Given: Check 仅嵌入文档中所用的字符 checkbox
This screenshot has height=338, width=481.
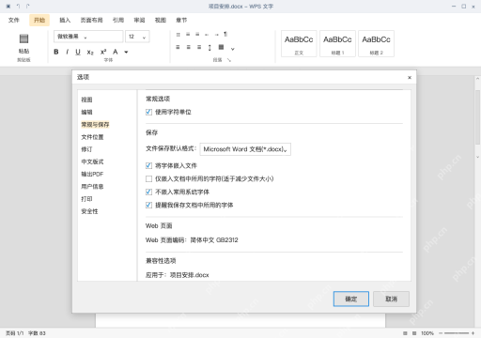Looking at the screenshot, I should [x=148, y=178].
